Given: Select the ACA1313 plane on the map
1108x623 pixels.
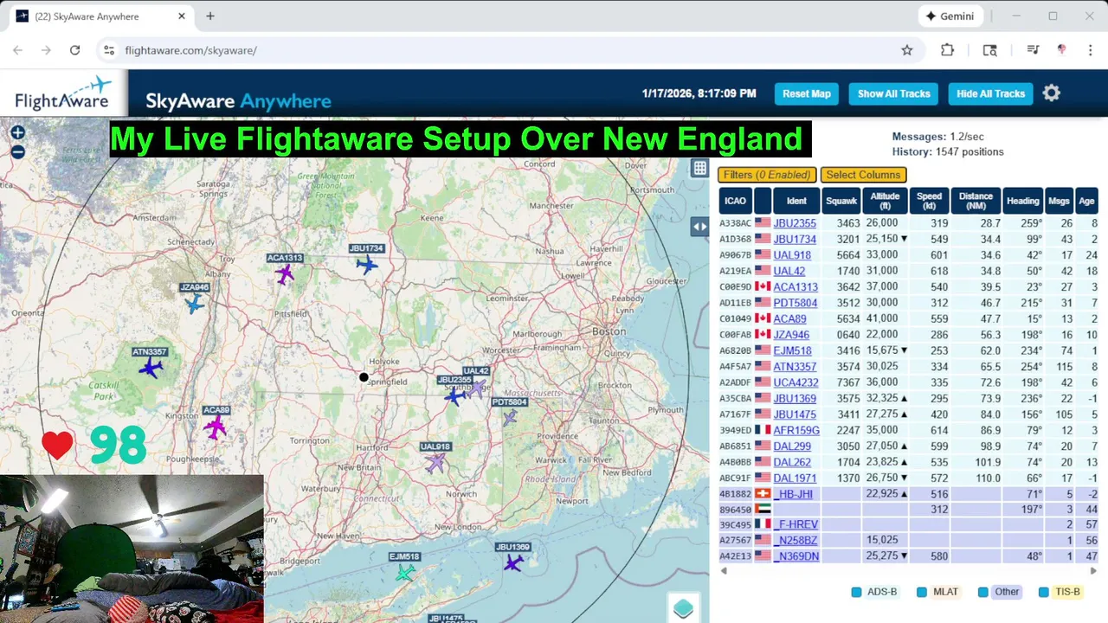Looking at the screenshot, I should [285, 274].
